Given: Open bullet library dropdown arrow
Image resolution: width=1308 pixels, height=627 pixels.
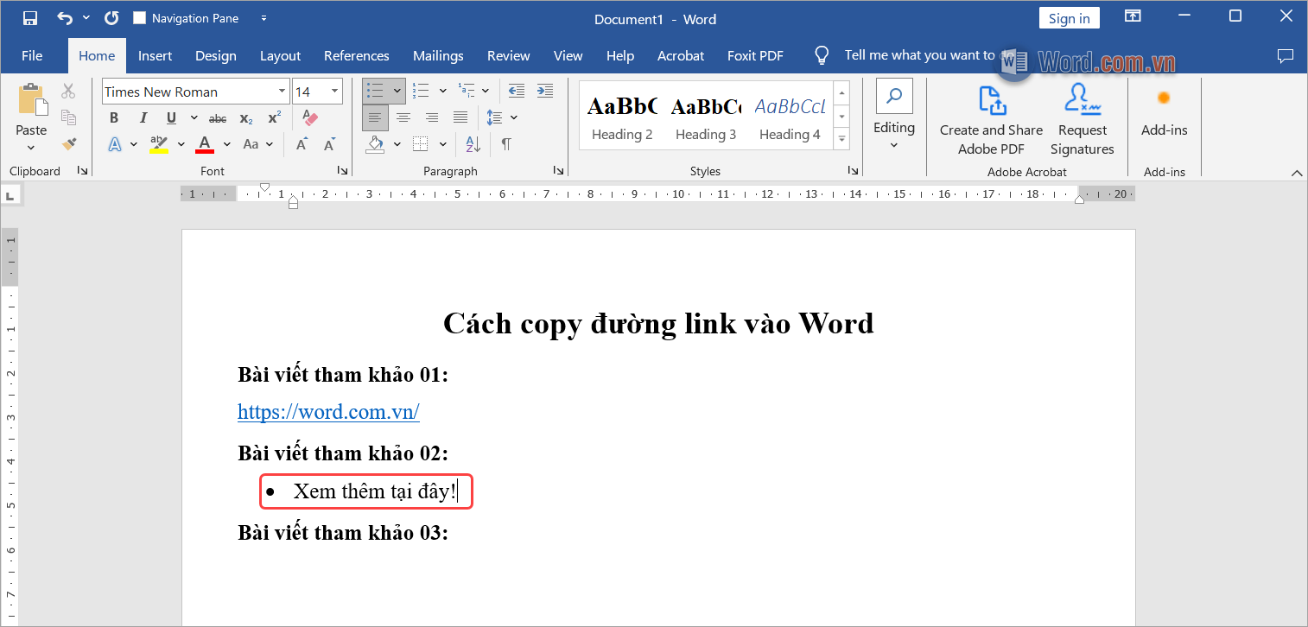Looking at the screenshot, I should pyautogui.click(x=397, y=91).
